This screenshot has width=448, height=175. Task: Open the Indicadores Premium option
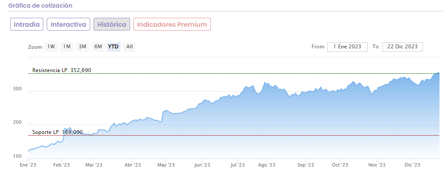(172, 25)
